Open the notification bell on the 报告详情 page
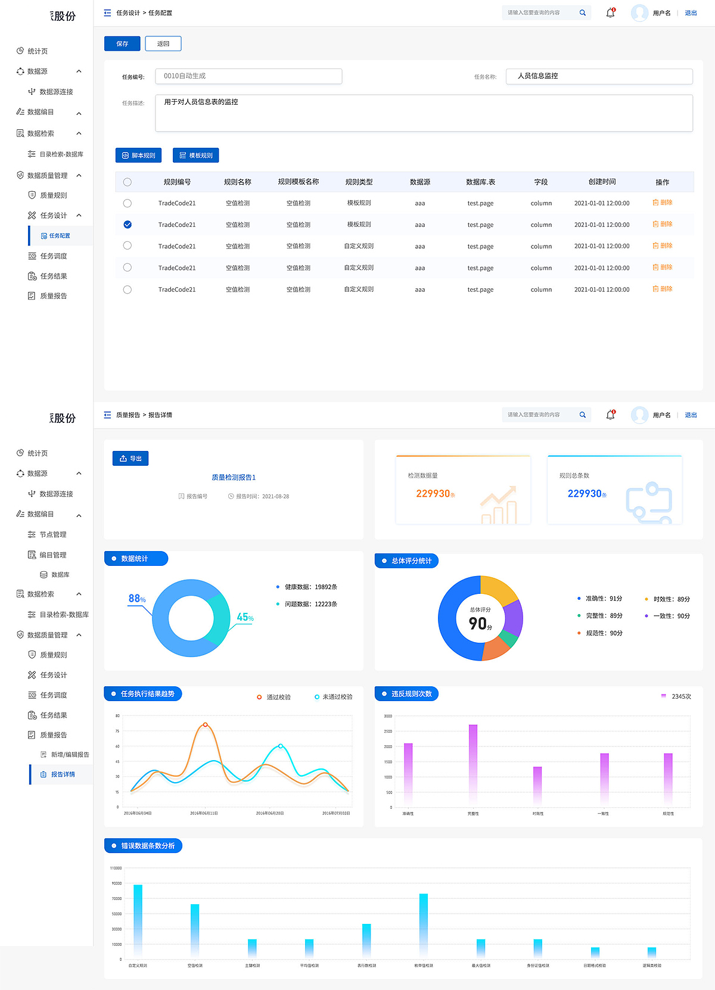 [x=610, y=415]
